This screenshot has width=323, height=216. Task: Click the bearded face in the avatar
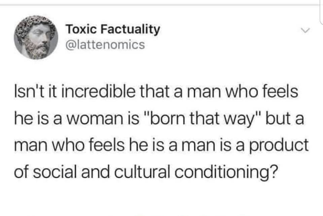(x=39, y=41)
